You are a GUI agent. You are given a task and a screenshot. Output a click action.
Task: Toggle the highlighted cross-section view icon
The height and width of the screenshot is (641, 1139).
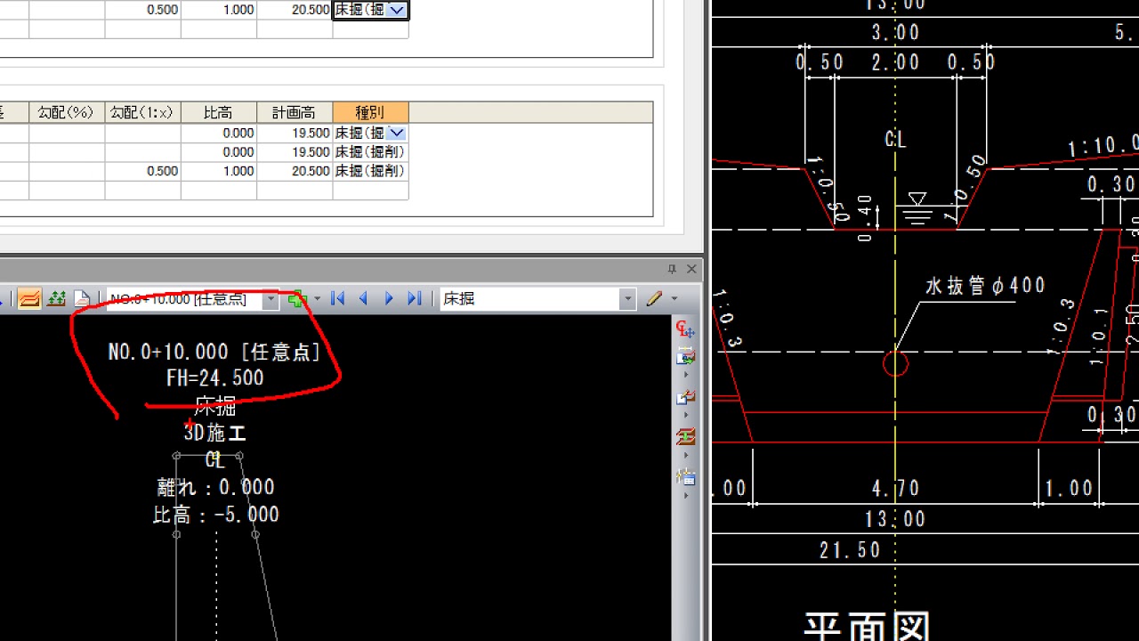click(29, 299)
